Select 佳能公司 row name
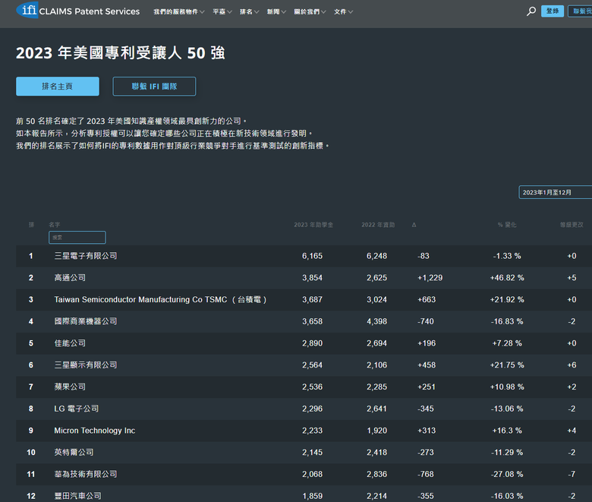This screenshot has width=592, height=502. pyautogui.click(x=70, y=343)
